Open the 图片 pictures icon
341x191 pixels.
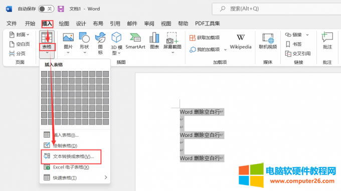[x=68, y=37]
